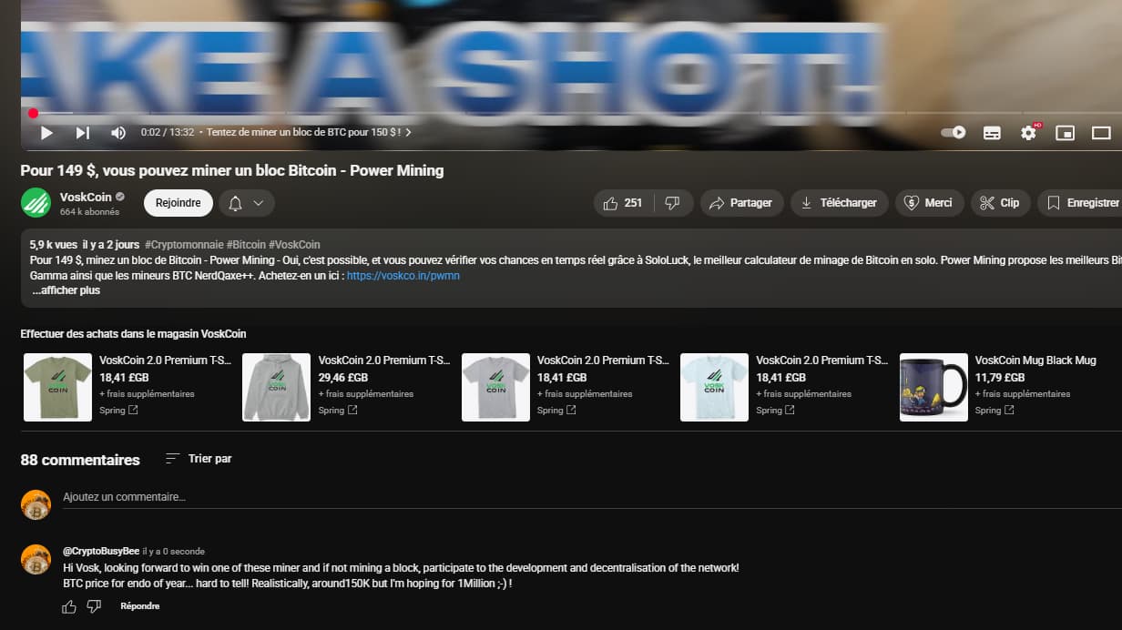Mute the video volume
Viewport: 1122px width, 630px height.
118,133
